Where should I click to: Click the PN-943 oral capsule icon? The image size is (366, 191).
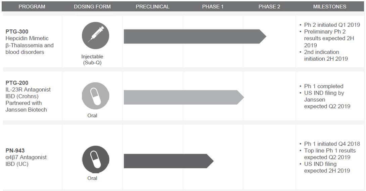point(96,159)
